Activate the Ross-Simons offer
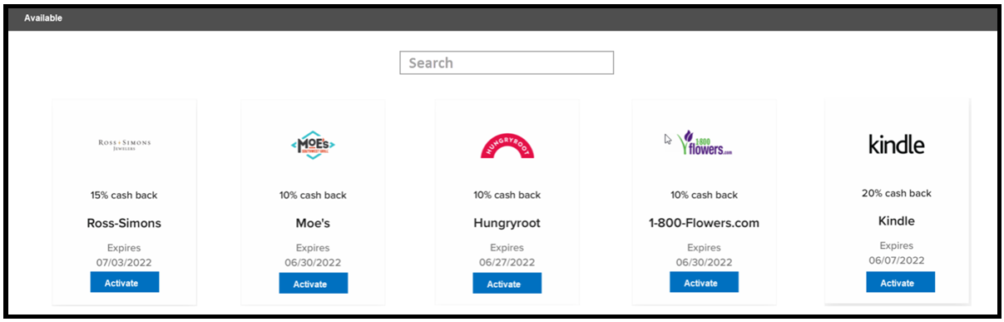This screenshot has width=1004, height=322. [125, 283]
